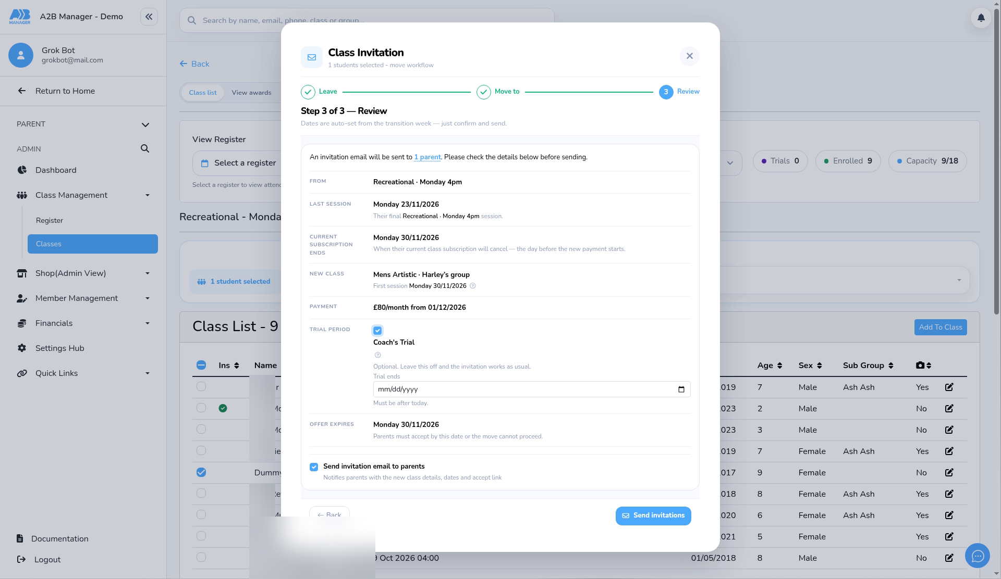Collapse the sidebar with double-chevron icon
The width and height of the screenshot is (1001, 579).
click(149, 17)
